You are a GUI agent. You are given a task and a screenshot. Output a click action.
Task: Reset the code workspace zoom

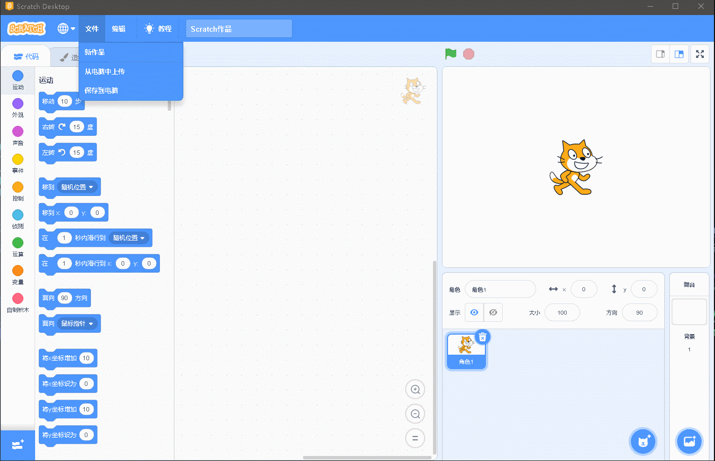415,438
